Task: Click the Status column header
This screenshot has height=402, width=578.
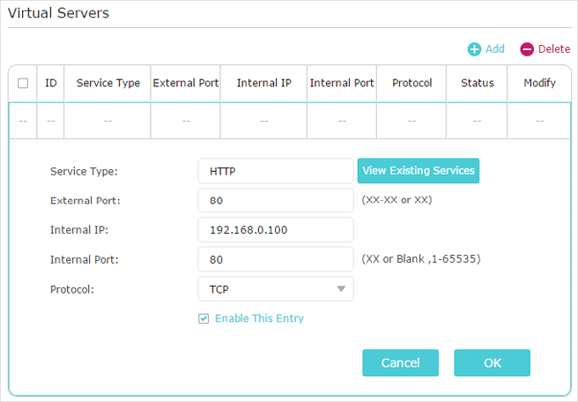Action: (x=477, y=84)
